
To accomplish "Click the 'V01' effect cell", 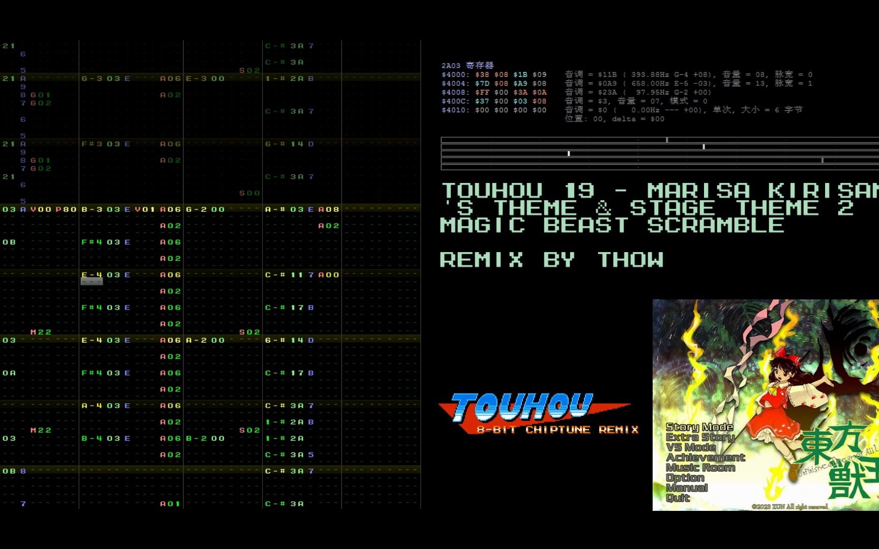I will point(145,209).
